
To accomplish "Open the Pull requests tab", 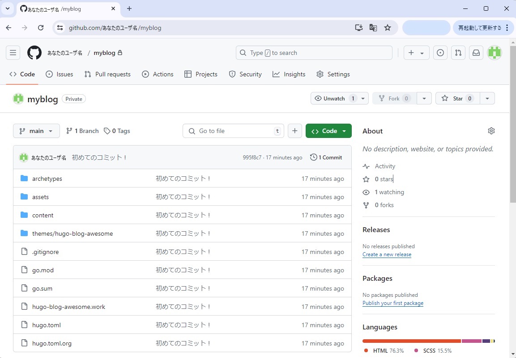I will [107, 74].
